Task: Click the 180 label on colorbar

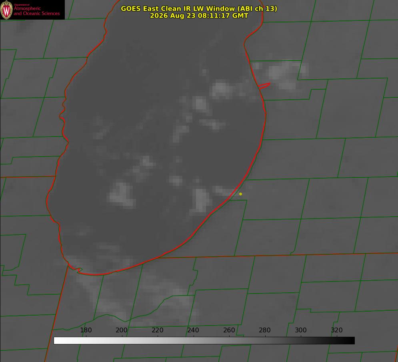Action: (x=86, y=330)
